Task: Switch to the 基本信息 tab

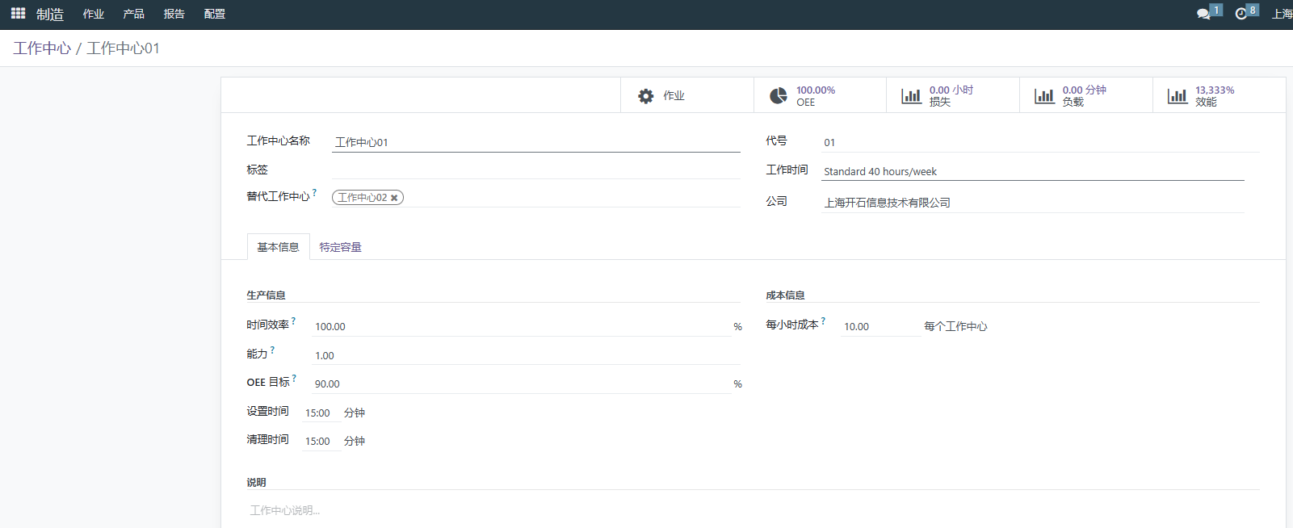Action: pos(278,247)
